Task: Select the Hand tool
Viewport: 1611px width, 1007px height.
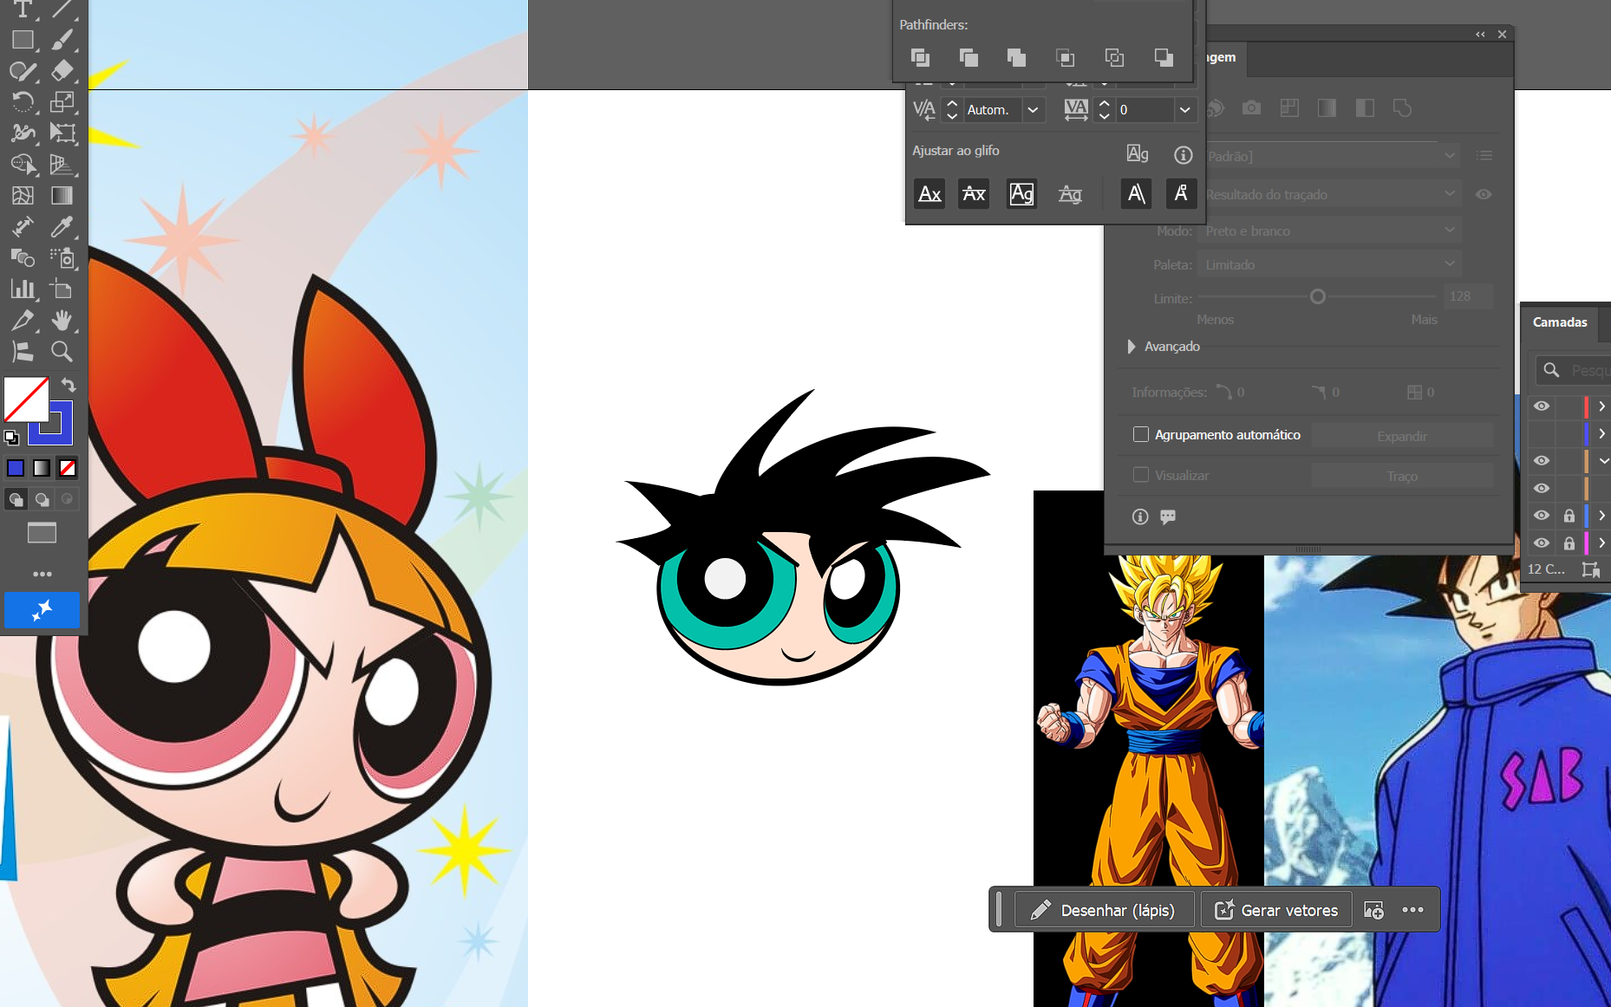Action: coord(62,320)
